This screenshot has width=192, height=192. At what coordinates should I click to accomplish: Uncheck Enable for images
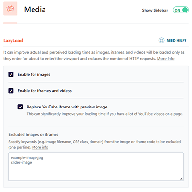11,74
